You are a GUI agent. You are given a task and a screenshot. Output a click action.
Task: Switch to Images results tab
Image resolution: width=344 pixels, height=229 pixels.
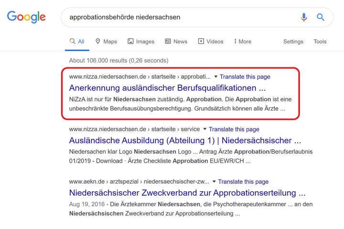(x=141, y=42)
